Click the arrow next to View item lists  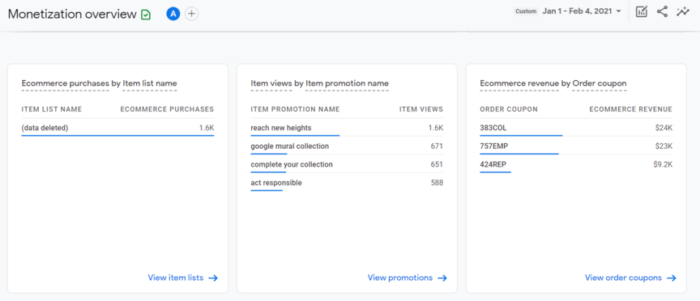[x=213, y=278]
